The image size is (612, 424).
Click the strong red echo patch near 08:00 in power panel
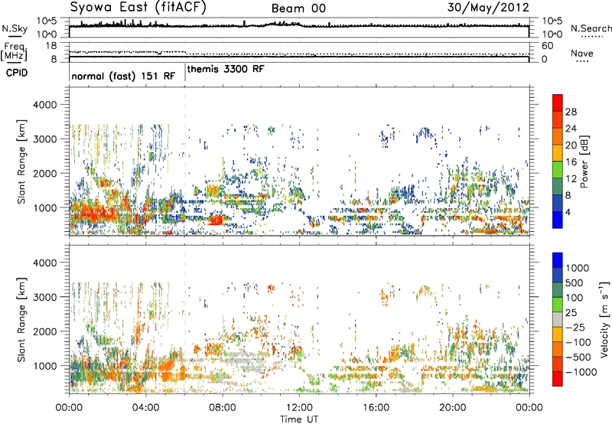pos(215,220)
